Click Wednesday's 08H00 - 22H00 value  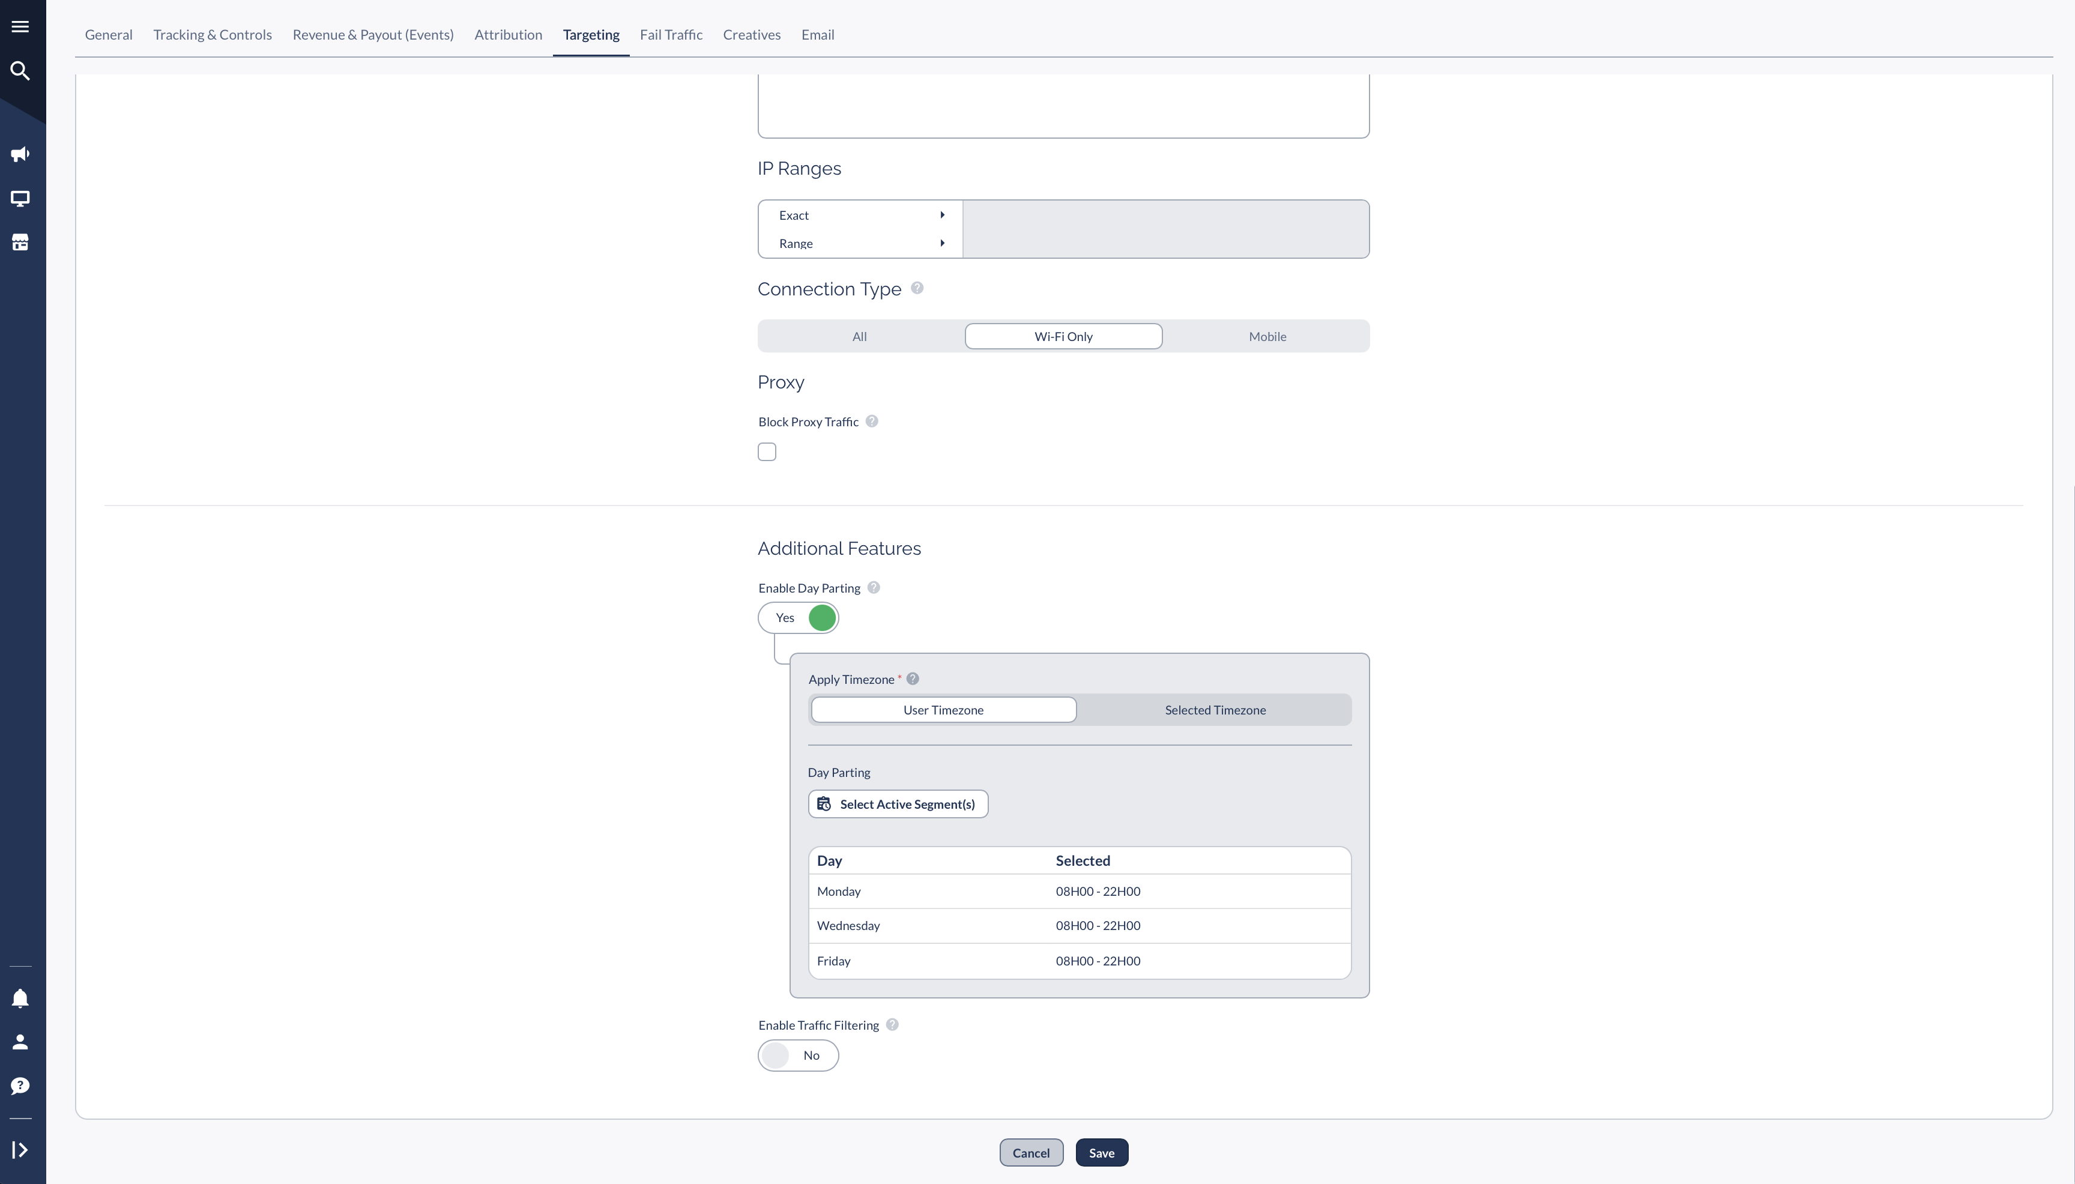(1098, 925)
